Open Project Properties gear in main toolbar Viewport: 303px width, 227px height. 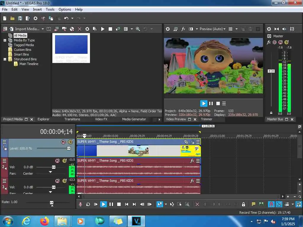(x=36, y=18)
